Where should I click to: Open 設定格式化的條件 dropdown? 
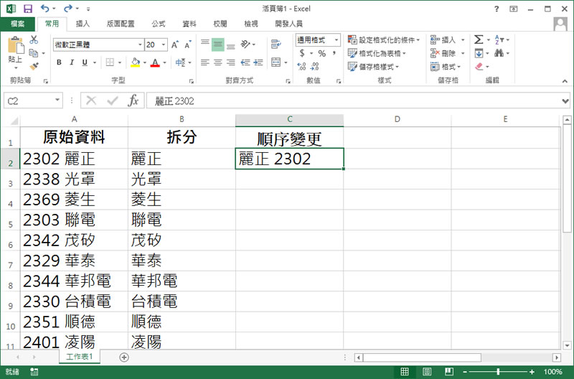[x=384, y=39]
